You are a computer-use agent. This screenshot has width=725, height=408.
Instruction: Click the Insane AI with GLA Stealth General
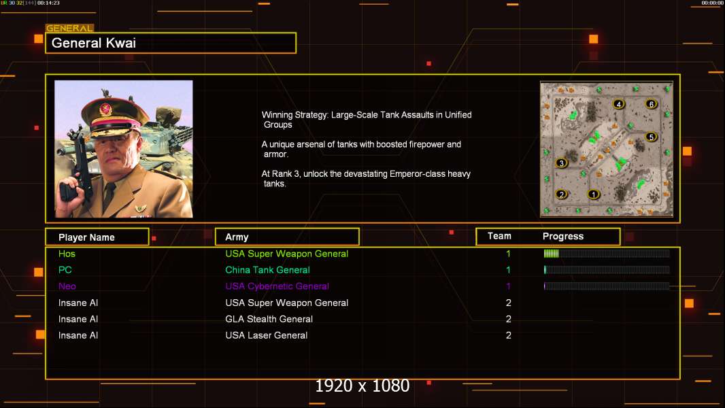[x=78, y=320]
